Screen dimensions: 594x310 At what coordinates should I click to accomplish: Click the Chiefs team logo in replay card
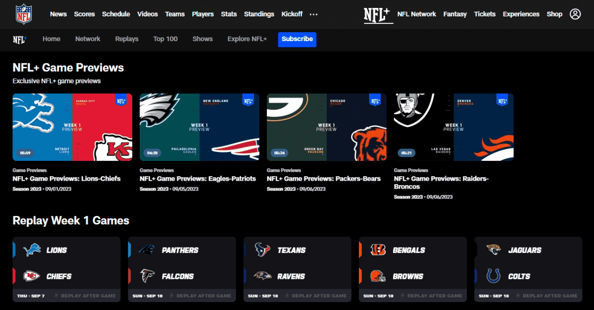click(31, 276)
